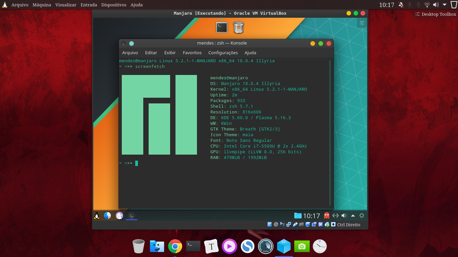Click the keyboard capture arrow icon beside Ctrl Direito
The width and height of the screenshot is (458, 257).
click(x=334, y=225)
